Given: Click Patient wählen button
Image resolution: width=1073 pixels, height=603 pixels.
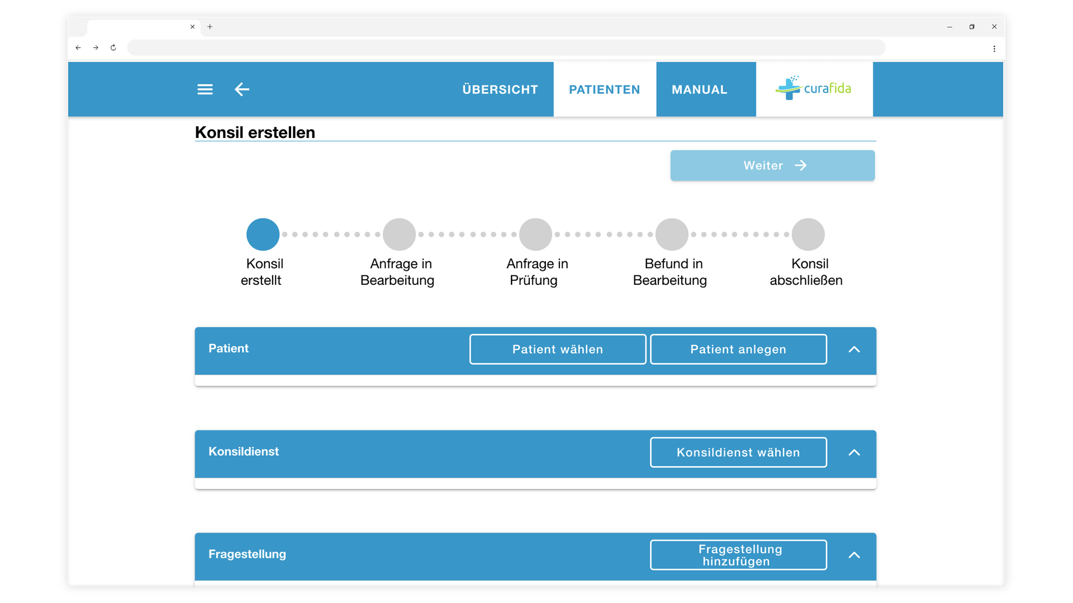Looking at the screenshot, I should pyautogui.click(x=558, y=350).
